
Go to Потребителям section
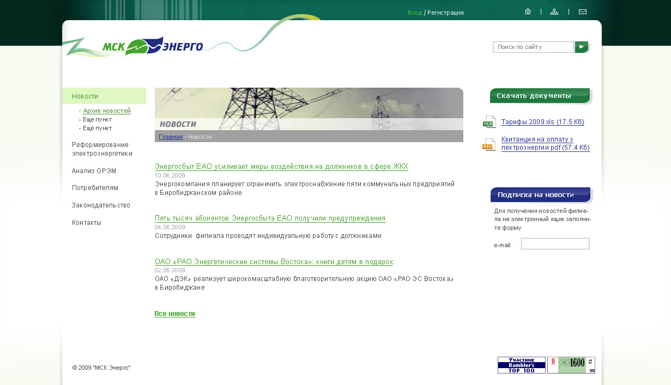(95, 188)
